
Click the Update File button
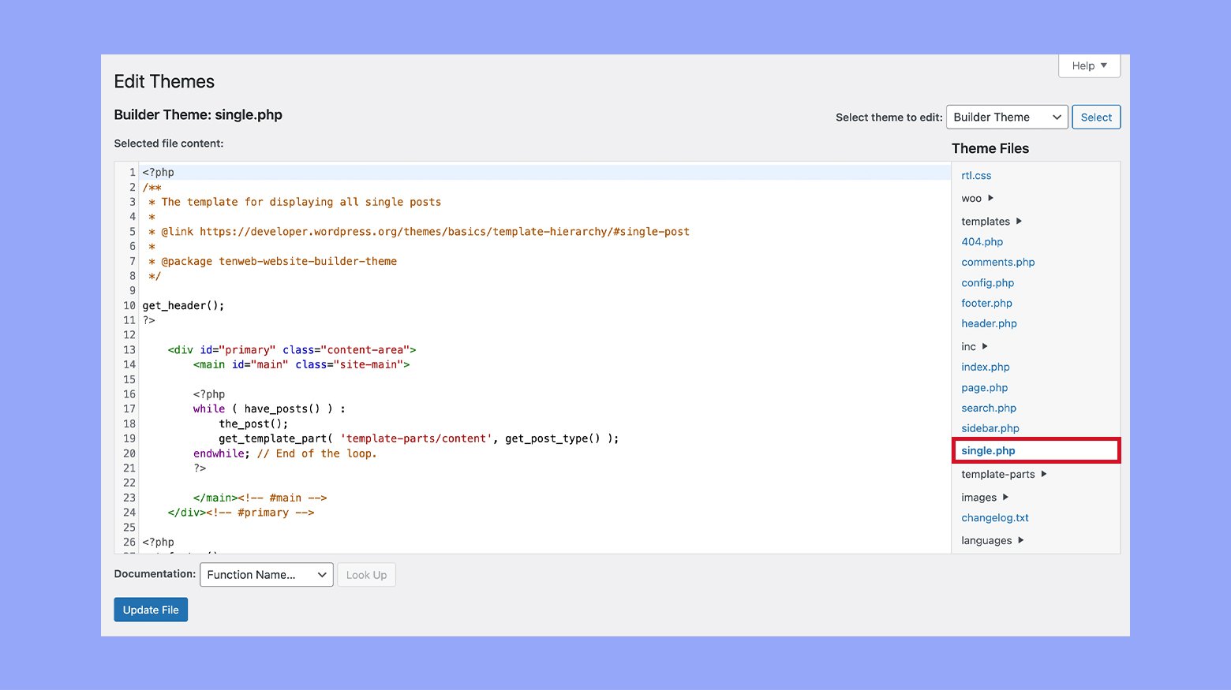coord(151,610)
